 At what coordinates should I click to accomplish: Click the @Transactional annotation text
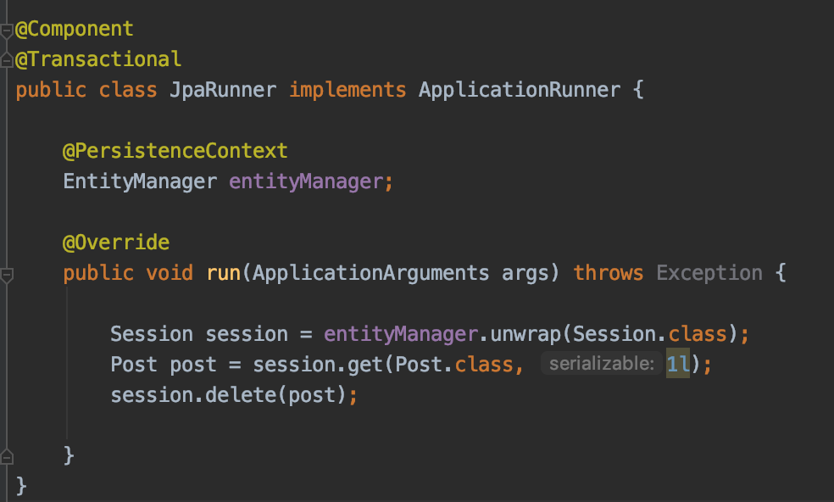point(98,59)
